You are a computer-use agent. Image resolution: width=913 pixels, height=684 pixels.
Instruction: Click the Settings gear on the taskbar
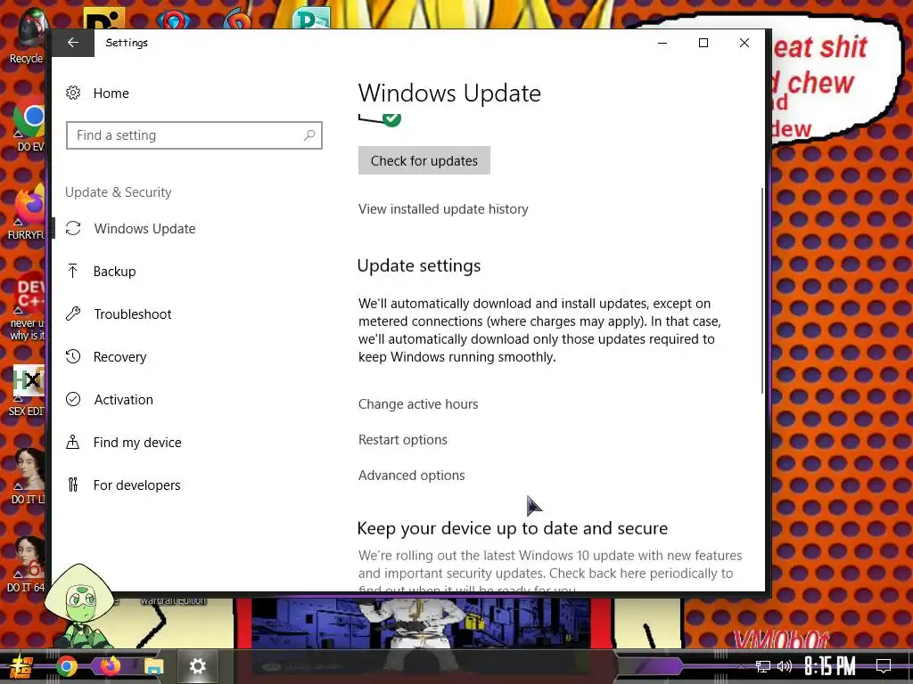pyautogui.click(x=197, y=666)
